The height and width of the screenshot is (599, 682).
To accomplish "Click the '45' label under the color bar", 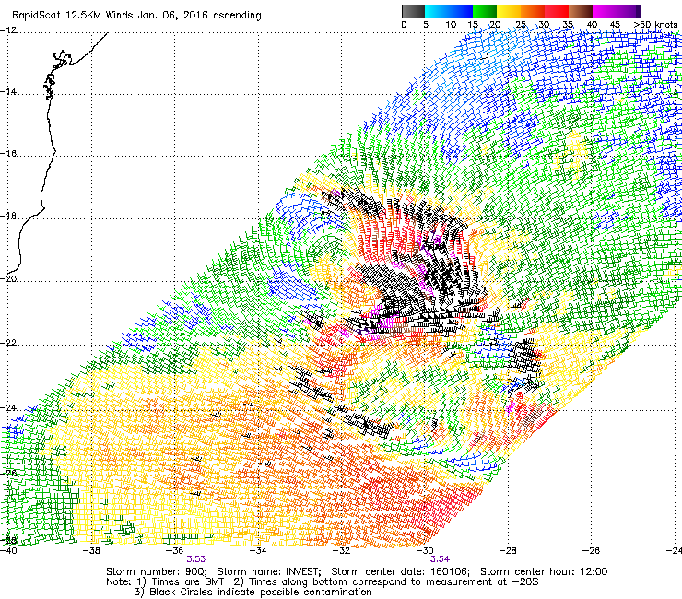I will coord(615,25).
